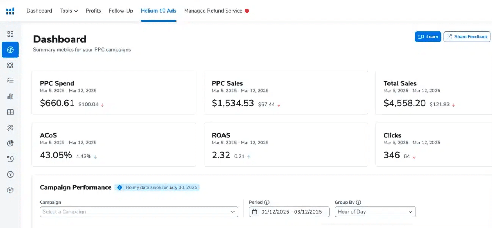The height and width of the screenshot is (228, 492).
Task: Click the Share Feedback button
Action: [x=467, y=37]
